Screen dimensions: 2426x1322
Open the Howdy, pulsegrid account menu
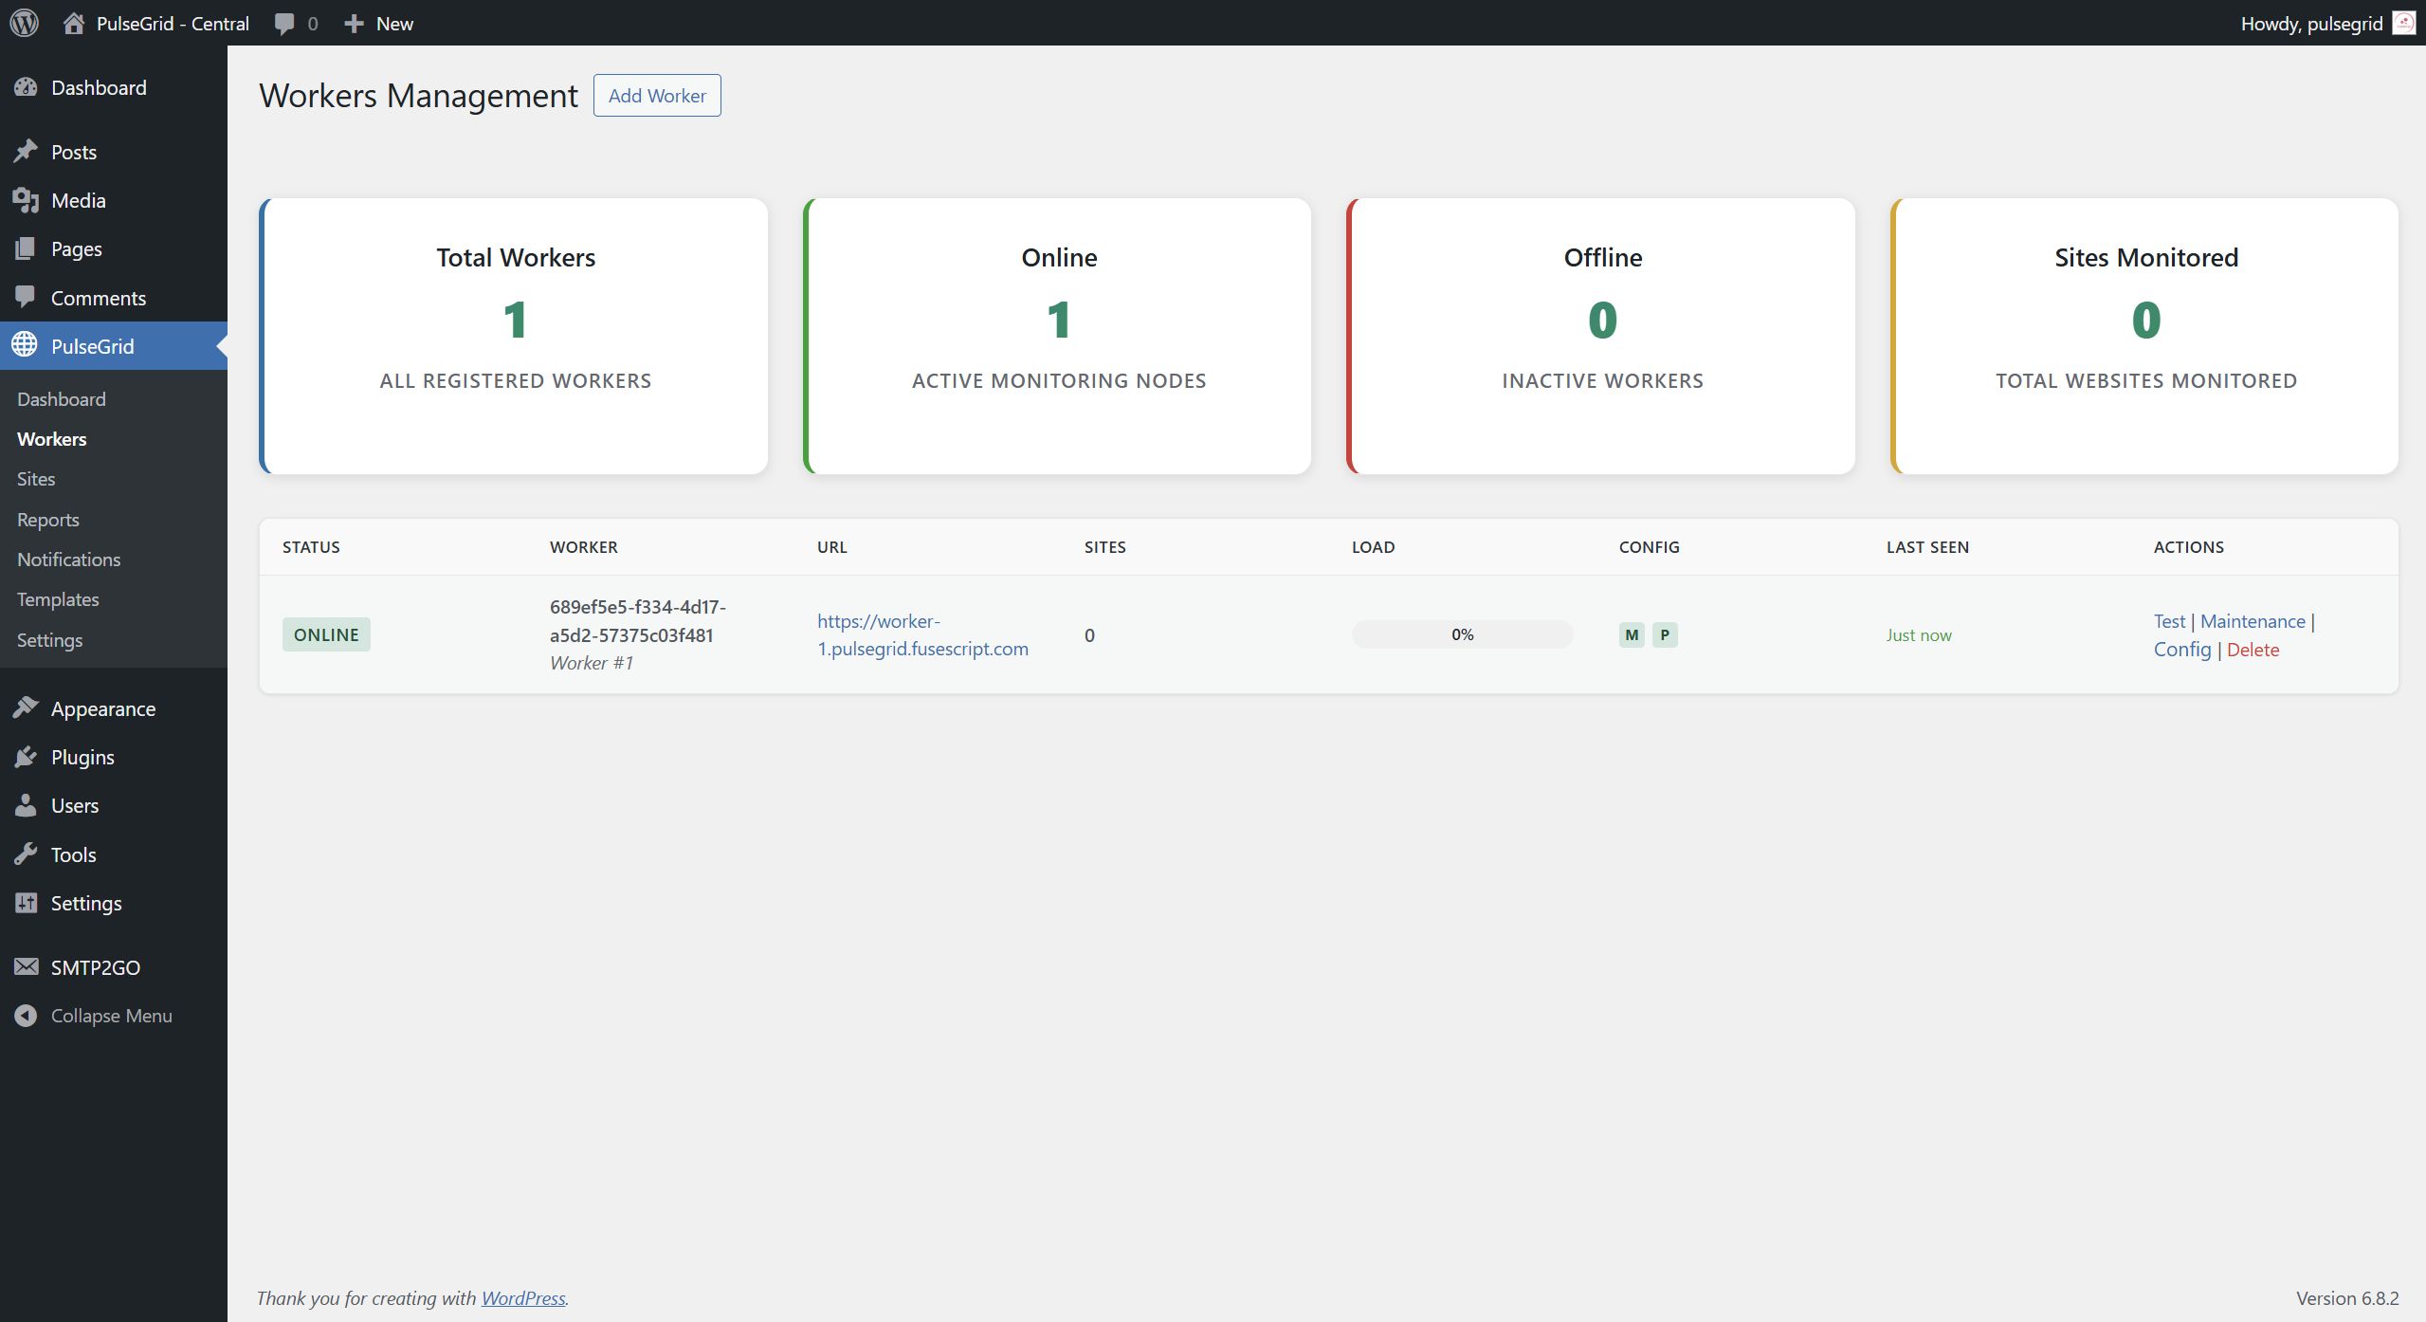pyautogui.click(x=2310, y=24)
